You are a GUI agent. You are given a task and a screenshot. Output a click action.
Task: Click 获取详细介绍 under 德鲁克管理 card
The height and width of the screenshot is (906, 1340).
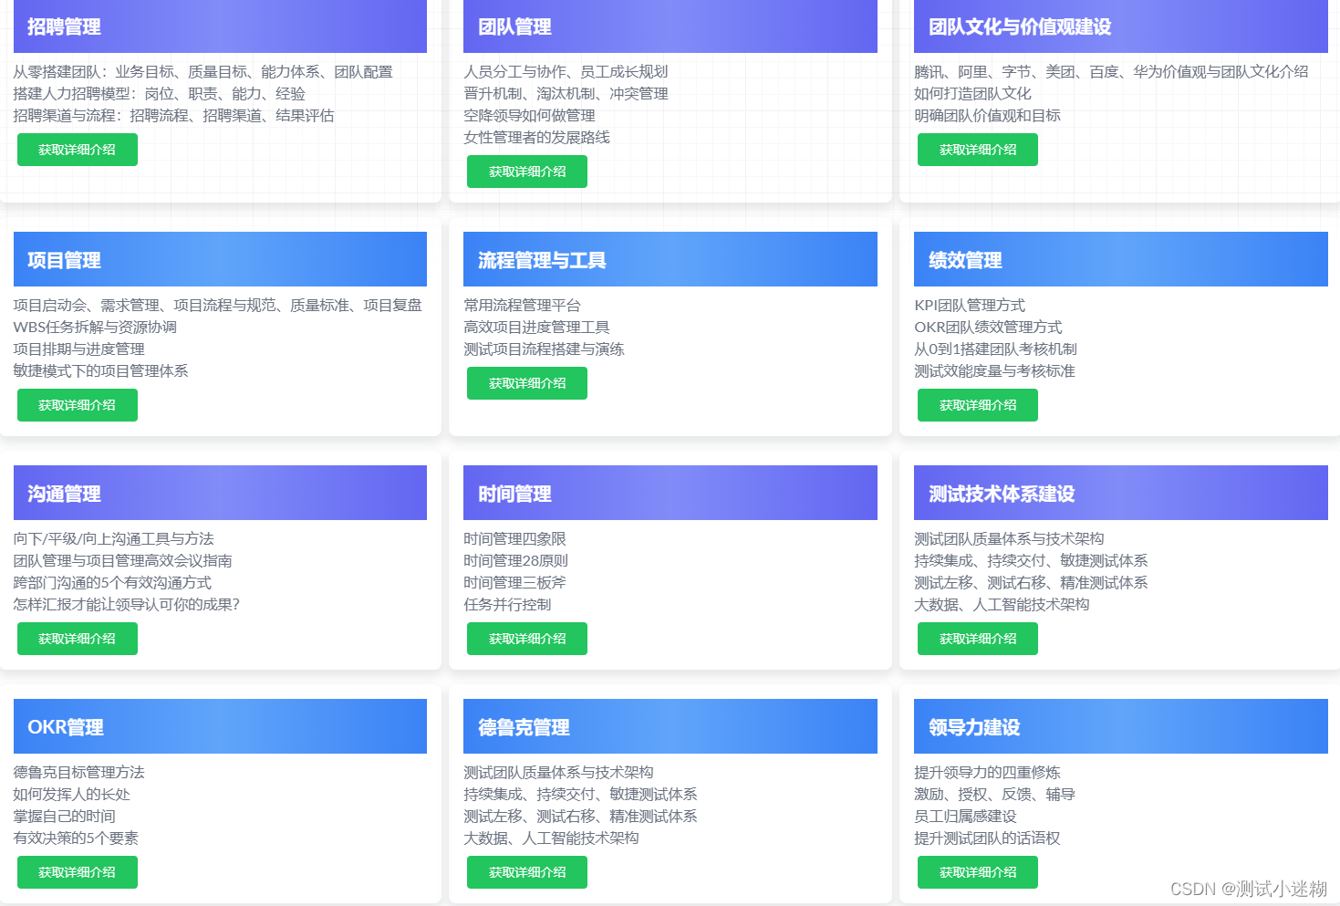coord(526,871)
